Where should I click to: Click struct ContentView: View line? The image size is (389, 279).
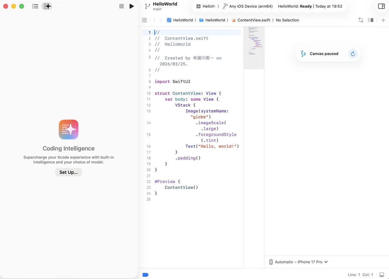[188, 93]
